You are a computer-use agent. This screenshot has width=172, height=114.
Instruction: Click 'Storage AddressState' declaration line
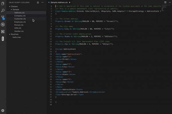[x=65, y=49]
